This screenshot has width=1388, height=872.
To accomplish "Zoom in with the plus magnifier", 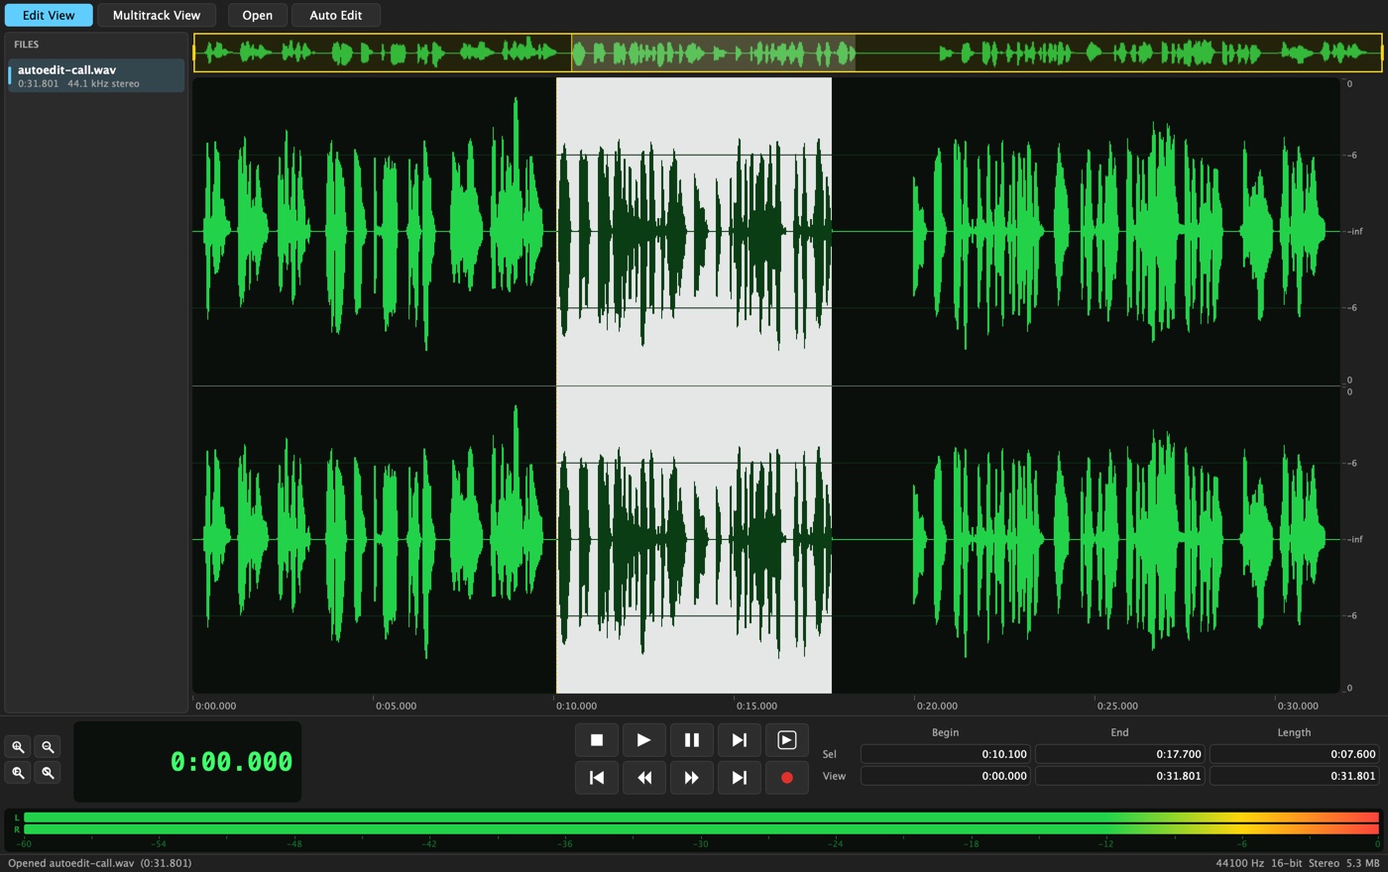I will pos(18,747).
